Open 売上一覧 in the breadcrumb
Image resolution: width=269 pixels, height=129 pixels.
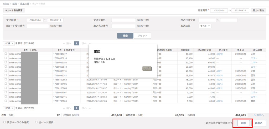click(x=25, y=3)
